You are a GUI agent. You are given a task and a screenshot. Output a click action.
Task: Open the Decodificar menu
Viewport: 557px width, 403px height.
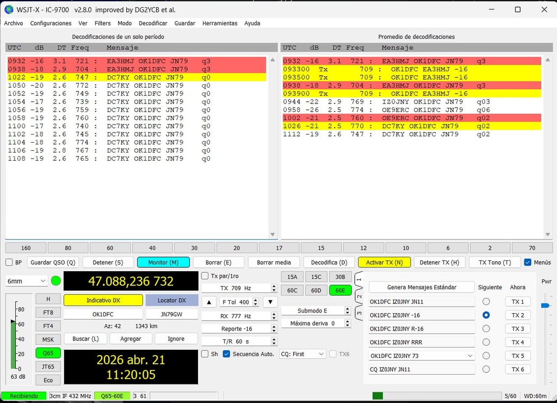(x=153, y=23)
